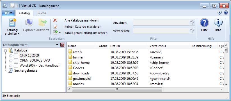Open the dropdown arrow beside the add icon

(60, 32)
